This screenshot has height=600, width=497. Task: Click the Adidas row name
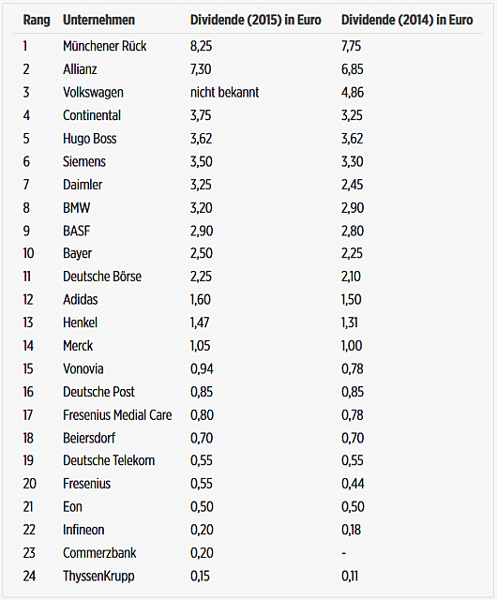(x=81, y=299)
